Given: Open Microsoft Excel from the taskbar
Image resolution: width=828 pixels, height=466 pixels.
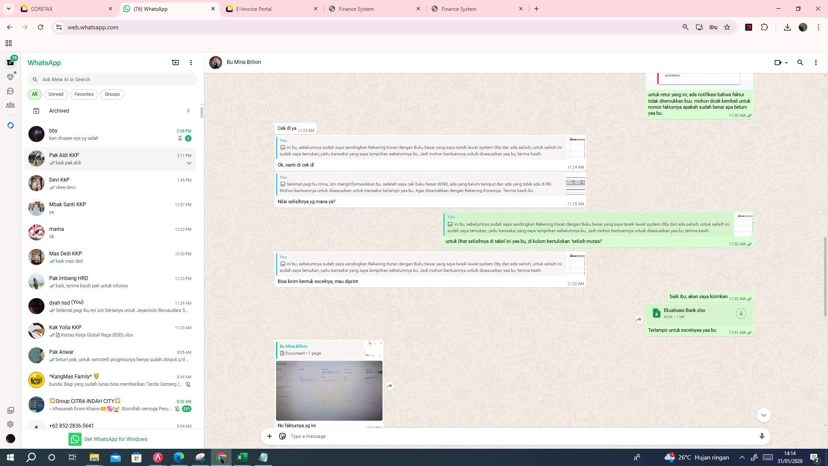Looking at the screenshot, I should click(x=242, y=457).
